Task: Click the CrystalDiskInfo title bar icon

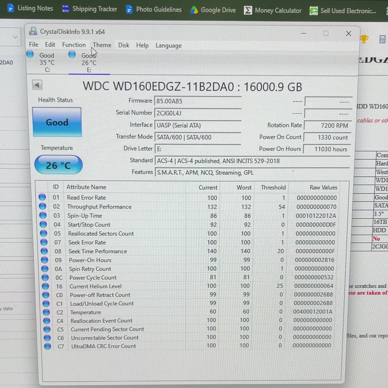Action: pos(33,31)
